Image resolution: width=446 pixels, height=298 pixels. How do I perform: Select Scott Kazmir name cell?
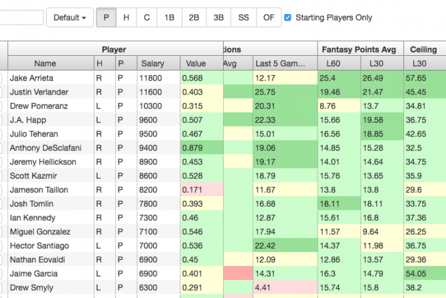(x=51, y=176)
